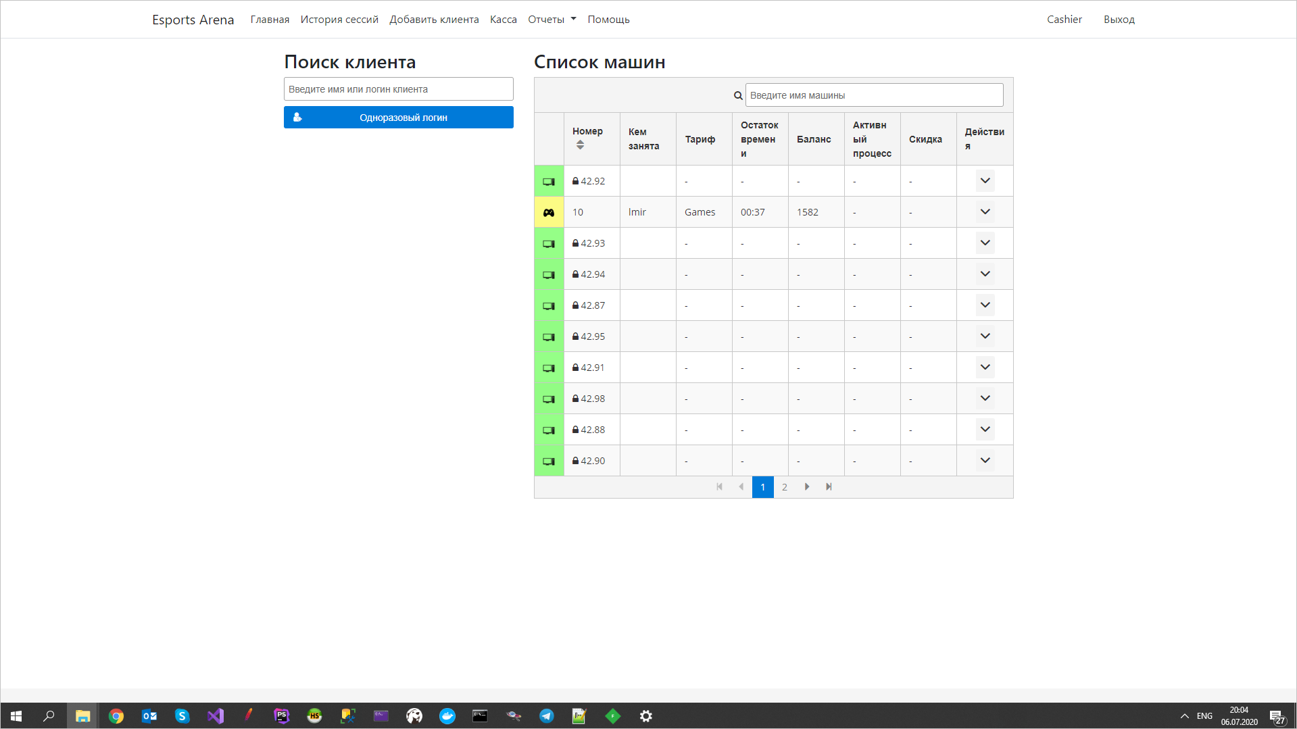Viewport: 1297px width, 729px height.
Task: Click the search magnifier icon above machine list
Action: 738,95
